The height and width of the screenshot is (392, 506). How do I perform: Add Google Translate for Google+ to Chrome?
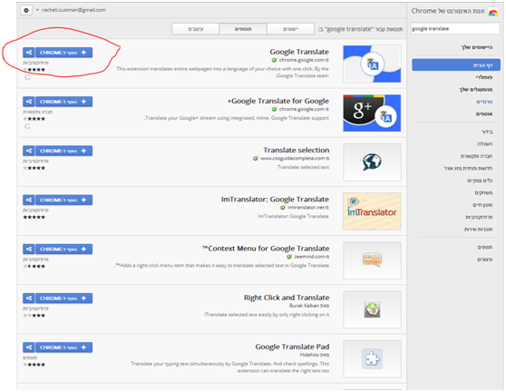coord(63,102)
